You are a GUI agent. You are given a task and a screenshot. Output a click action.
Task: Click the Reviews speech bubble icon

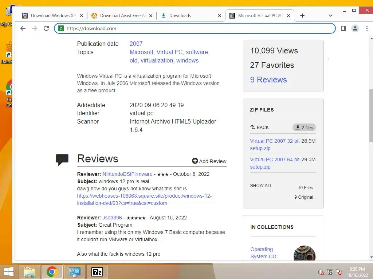coord(62,160)
